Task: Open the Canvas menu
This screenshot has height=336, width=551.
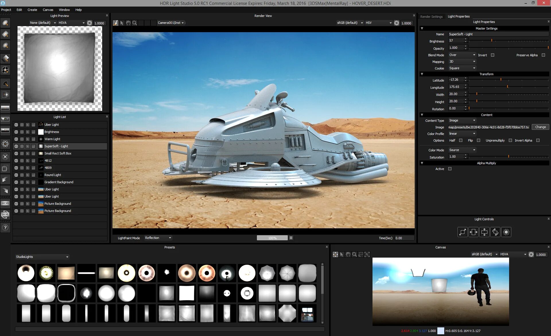Action: pos(48,10)
